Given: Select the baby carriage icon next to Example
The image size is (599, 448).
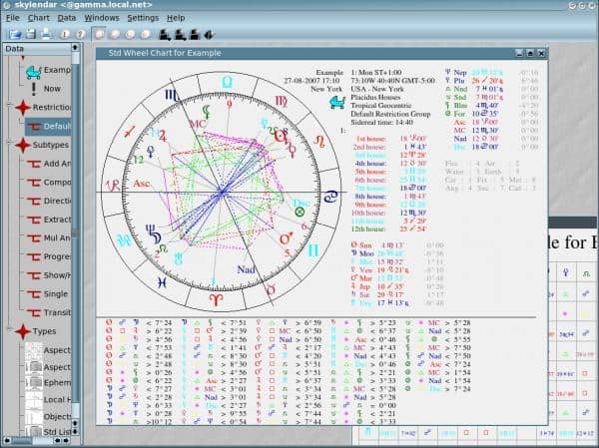Looking at the screenshot, I should pos(34,72).
